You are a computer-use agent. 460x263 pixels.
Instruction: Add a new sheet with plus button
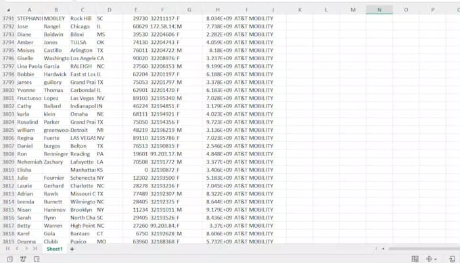pyautogui.click(x=72, y=249)
